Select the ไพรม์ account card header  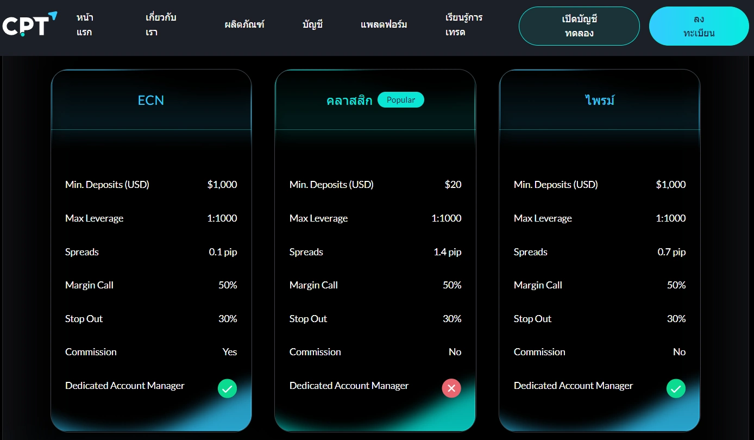click(x=599, y=100)
